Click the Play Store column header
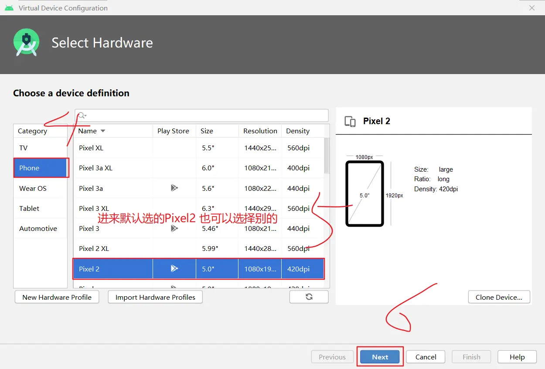 coord(174,131)
